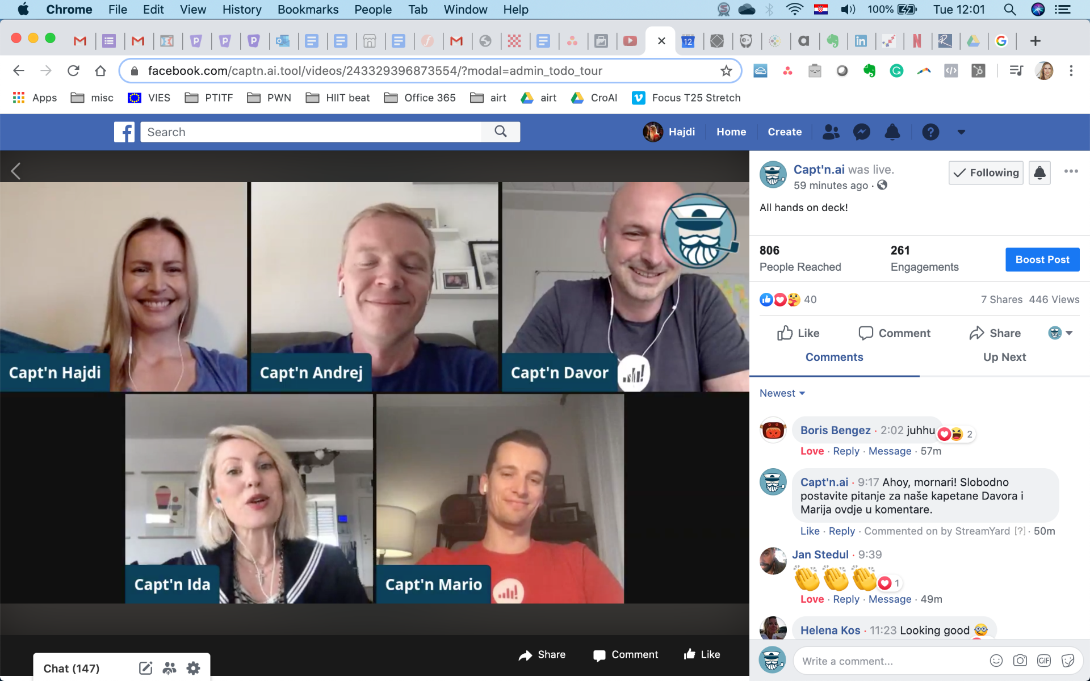Click the Wi-Fi status icon

(x=795, y=10)
